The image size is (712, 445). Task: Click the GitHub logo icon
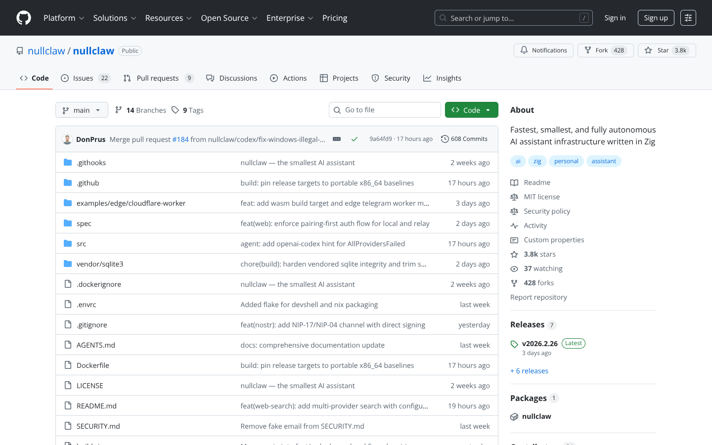tap(24, 18)
